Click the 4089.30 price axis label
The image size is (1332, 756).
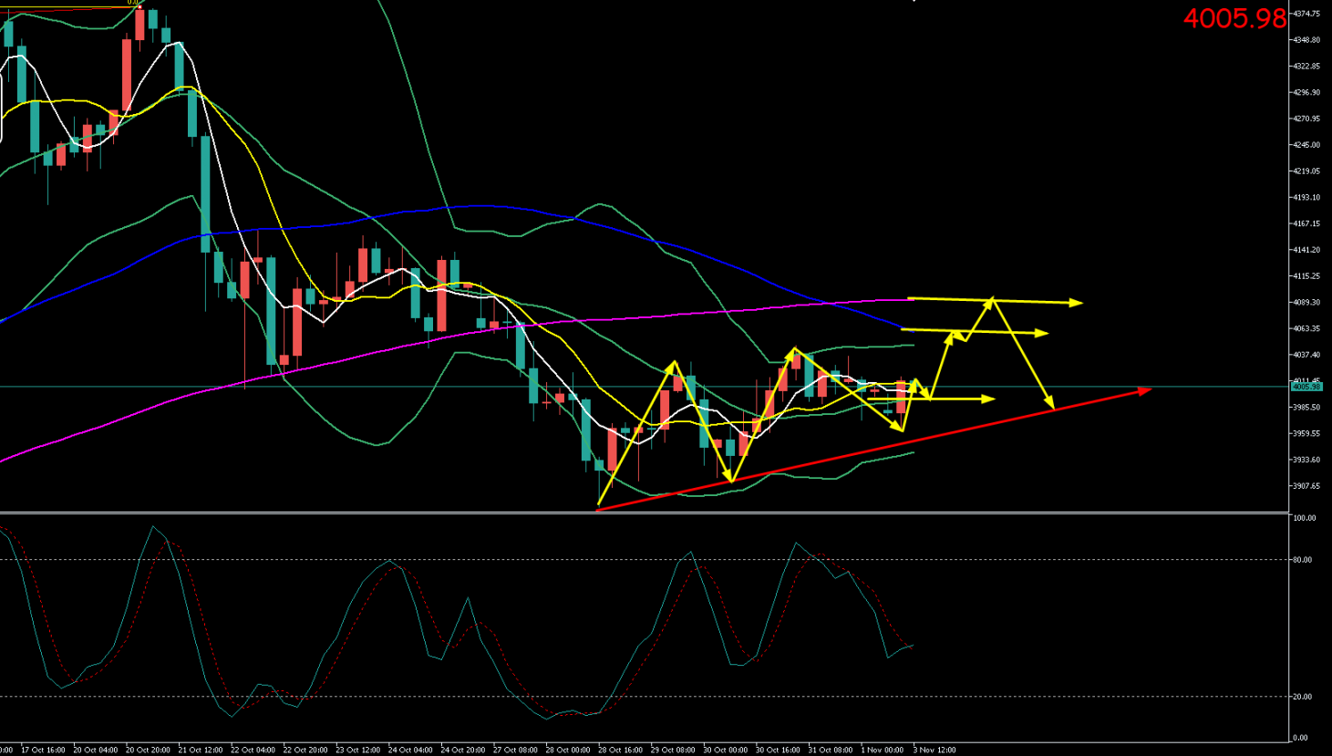(x=1306, y=303)
